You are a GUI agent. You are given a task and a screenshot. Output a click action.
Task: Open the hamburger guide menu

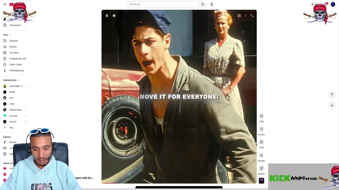(x=5, y=4)
